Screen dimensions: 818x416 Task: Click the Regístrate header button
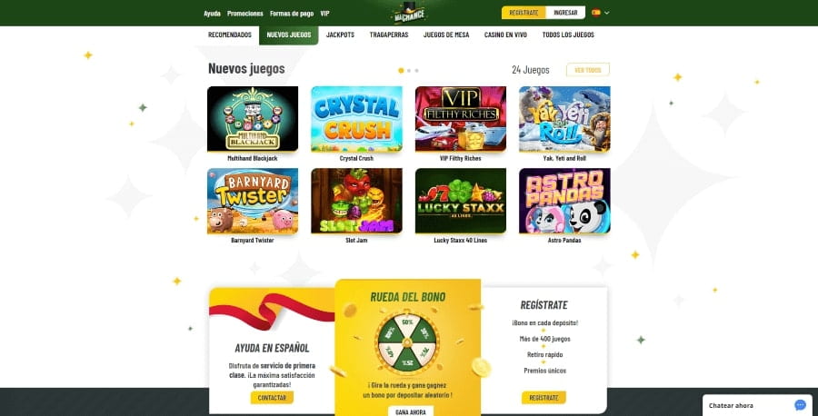524,13
